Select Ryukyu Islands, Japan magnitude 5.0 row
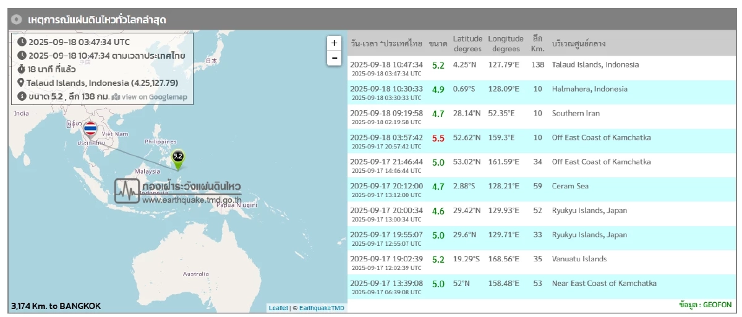Image resolution: width=742 pixels, height=317 pixels. pos(542,238)
